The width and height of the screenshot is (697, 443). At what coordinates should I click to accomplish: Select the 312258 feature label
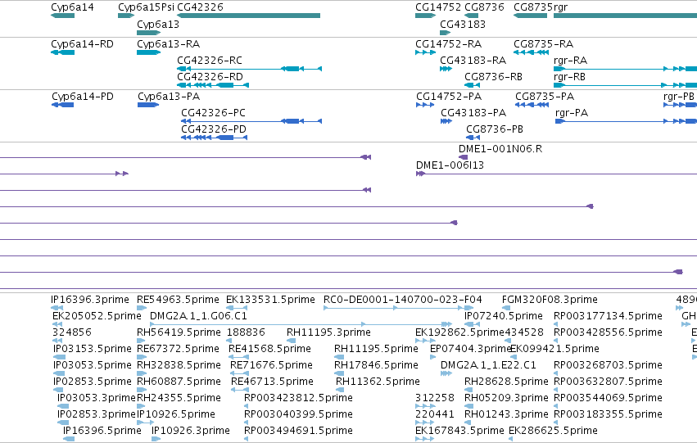(435, 398)
